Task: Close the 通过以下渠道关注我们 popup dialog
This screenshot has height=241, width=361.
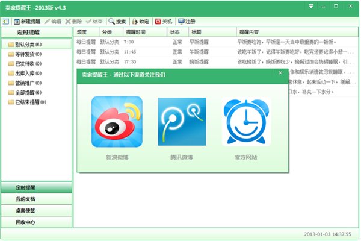Action: coord(280,73)
